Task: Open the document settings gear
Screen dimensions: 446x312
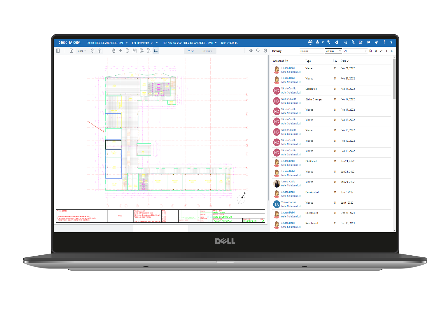Action: click(x=265, y=51)
